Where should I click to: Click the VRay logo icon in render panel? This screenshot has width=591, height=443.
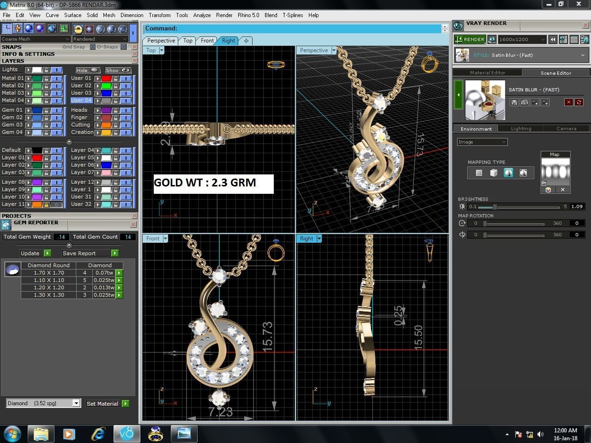tap(458, 25)
